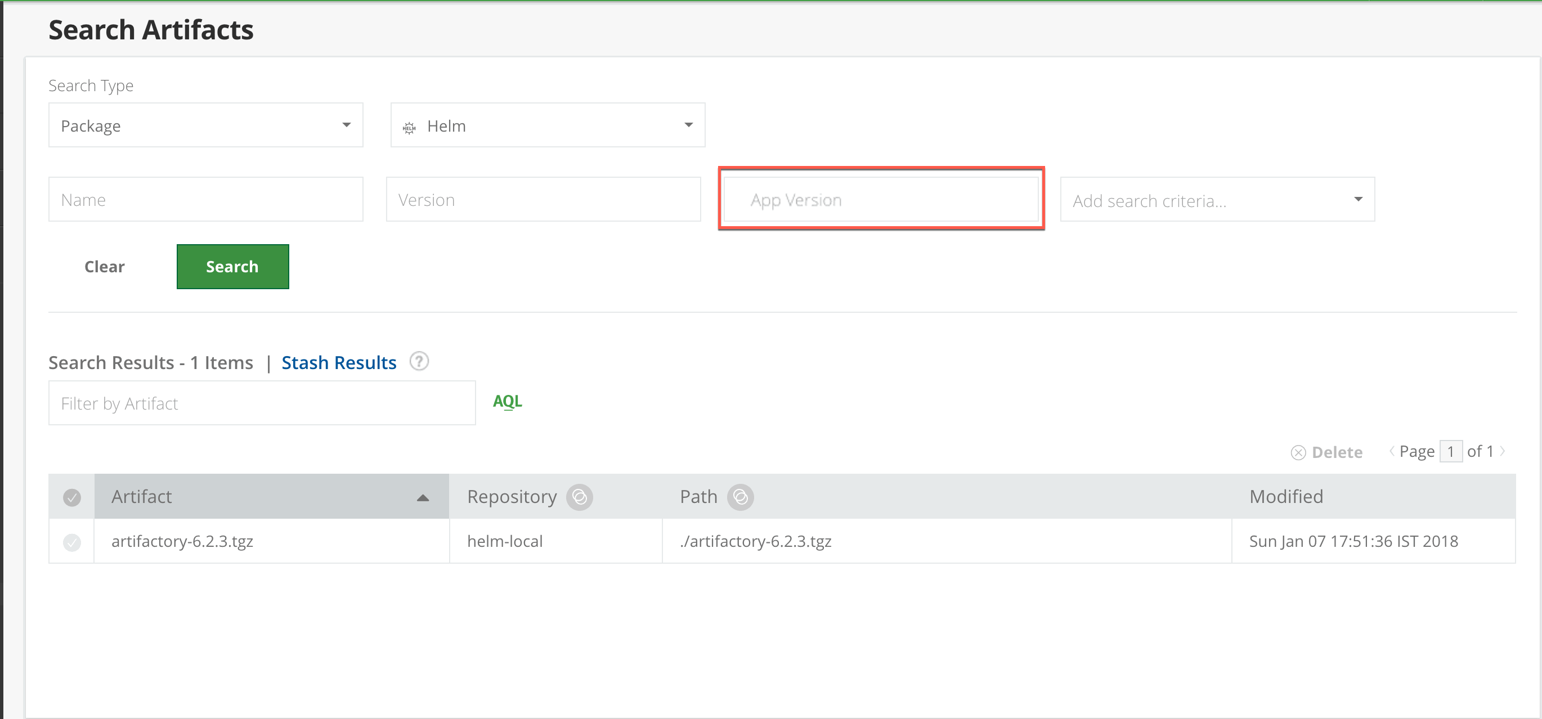The height and width of the screenshot is (719, 1542).
Task: Open the Package search type dropdown
Action: pyautogui.click(x=205, y=125)
